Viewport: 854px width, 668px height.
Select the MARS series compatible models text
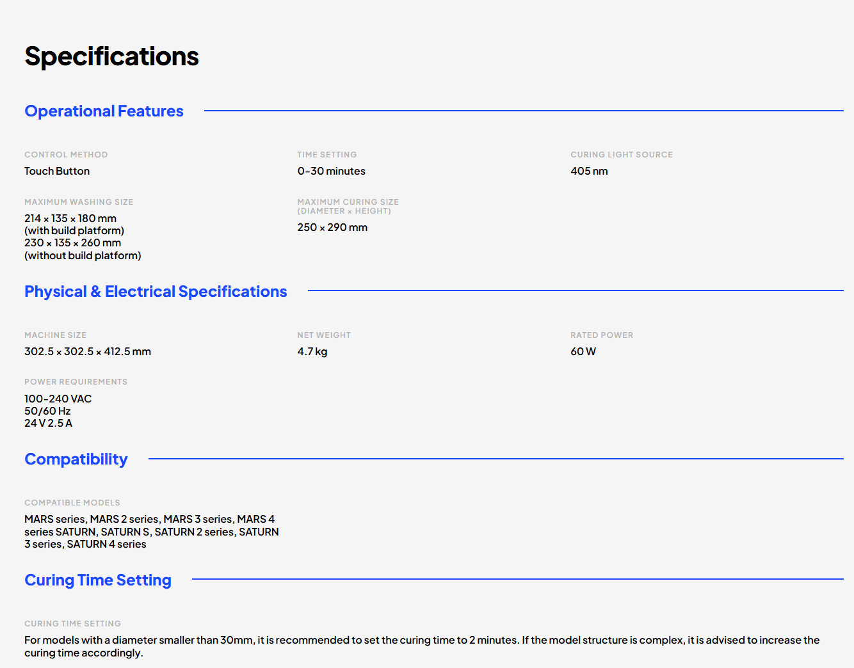click(152, 532)
